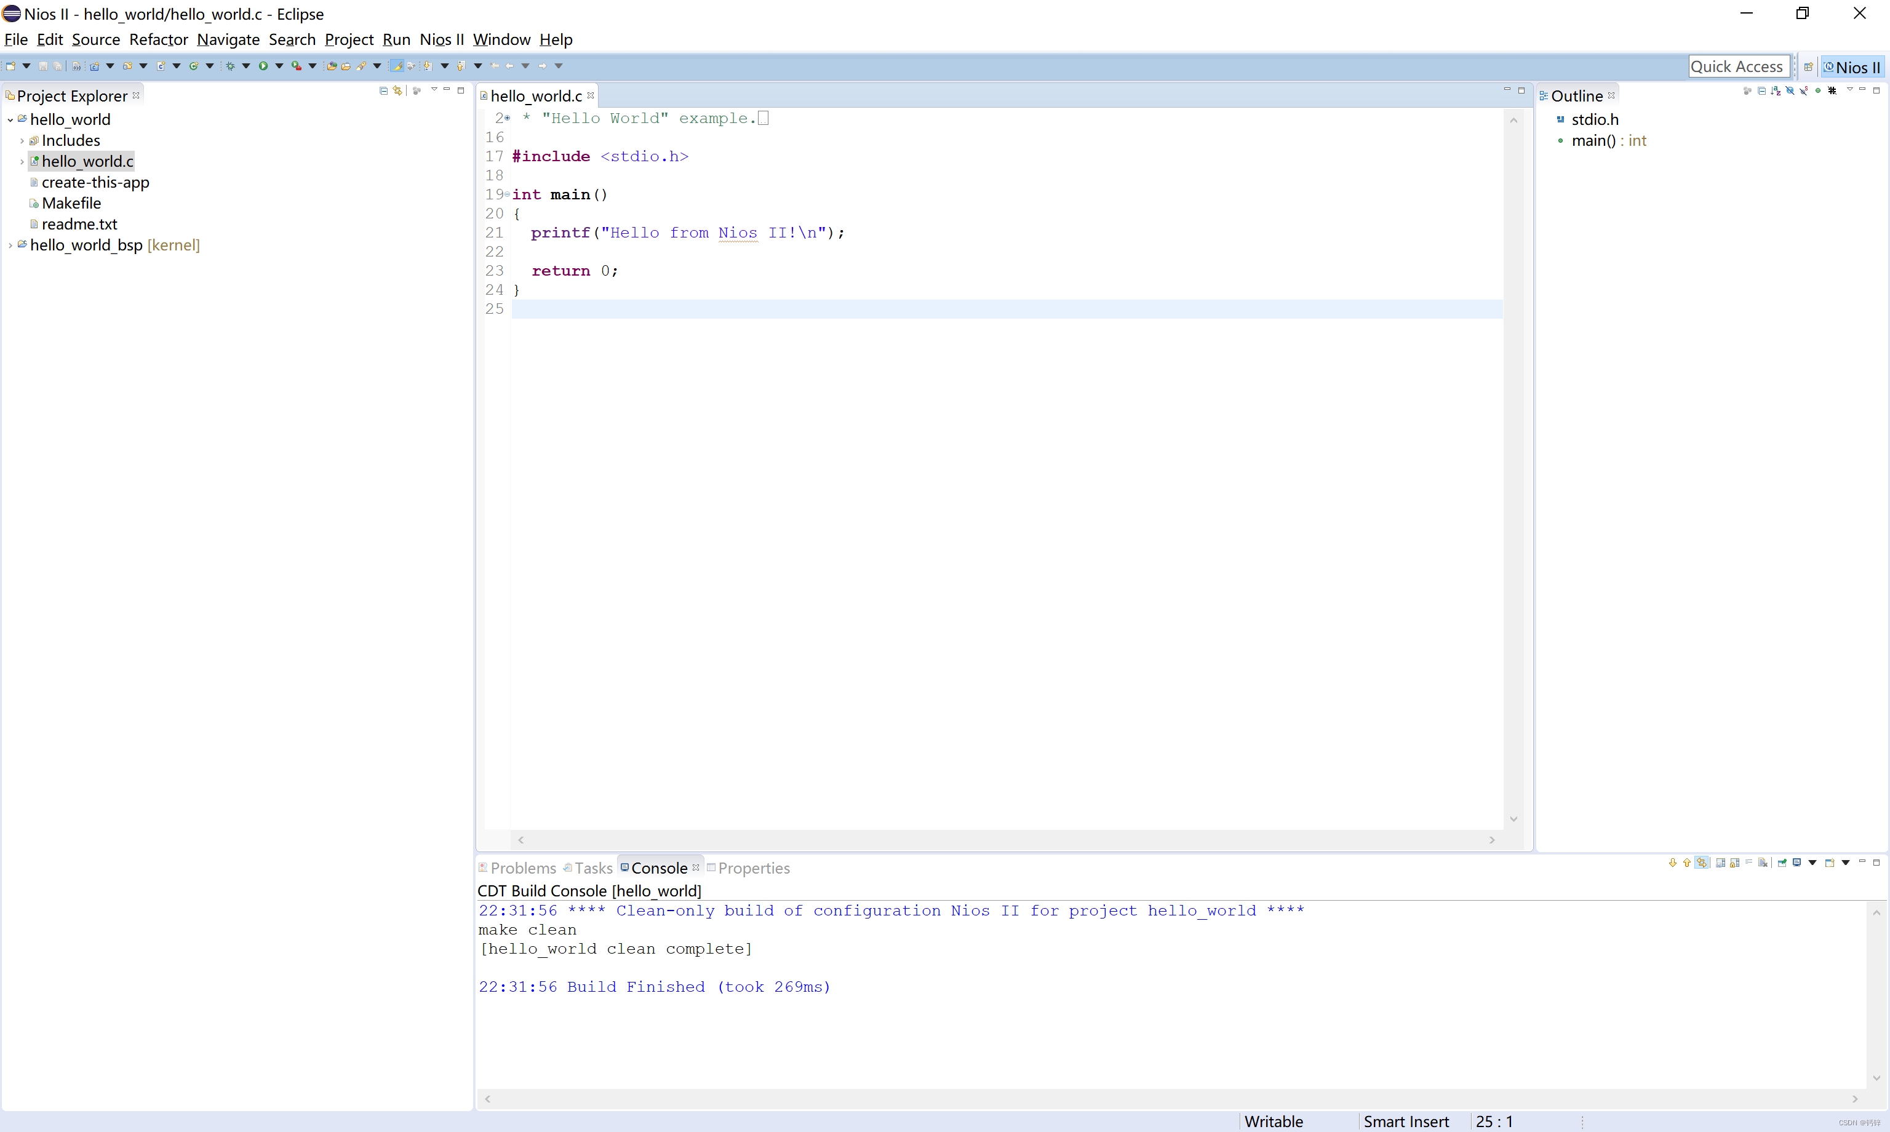
Task: Expand the hello_world.c tree node
Action: (22, 162)
